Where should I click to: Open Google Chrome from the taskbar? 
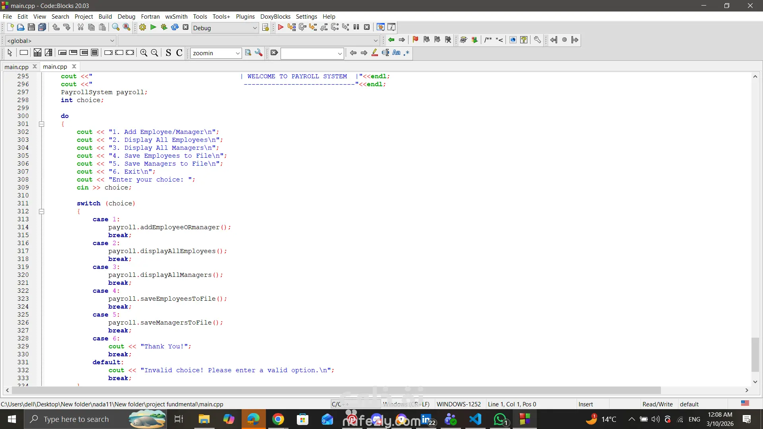[x=278, y=419]
